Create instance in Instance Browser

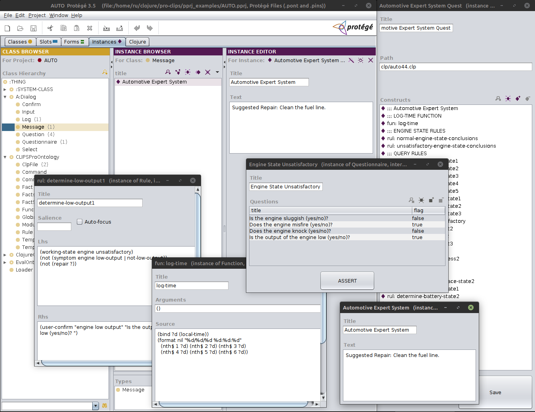pyautogui.click(x=188, y=72)
